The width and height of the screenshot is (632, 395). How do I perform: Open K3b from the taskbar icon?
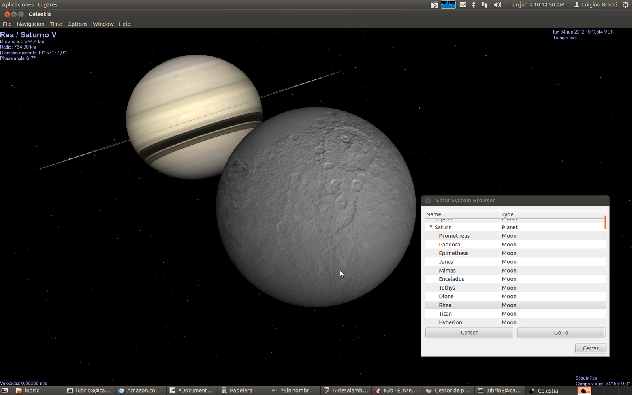point(396,390)
